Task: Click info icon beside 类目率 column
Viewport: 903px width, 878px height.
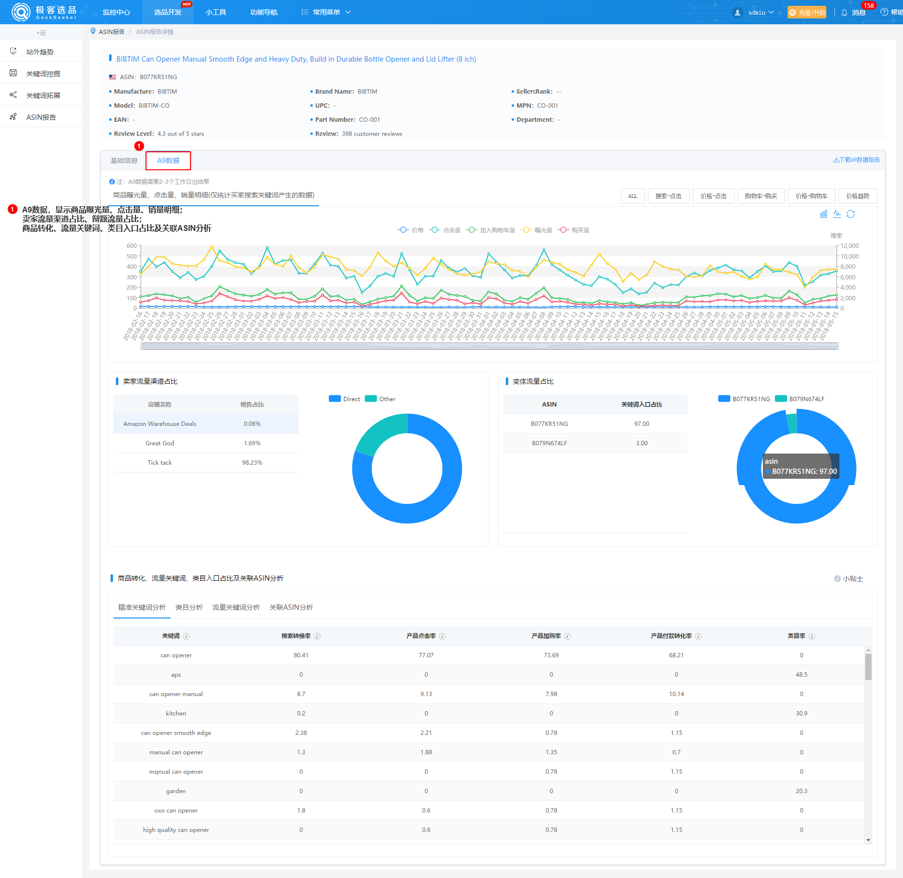Action: (812, 636)
